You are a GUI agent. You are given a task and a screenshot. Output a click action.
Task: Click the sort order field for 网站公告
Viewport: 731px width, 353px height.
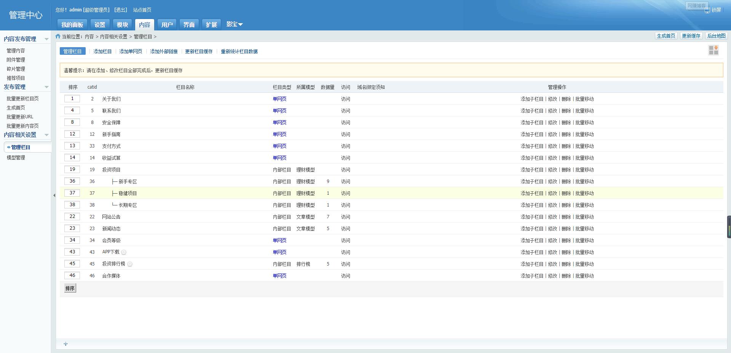click(72, 216)
